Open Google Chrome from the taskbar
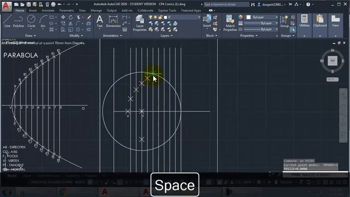The height and width of the screenshot is (197, 350). [63, 192]
